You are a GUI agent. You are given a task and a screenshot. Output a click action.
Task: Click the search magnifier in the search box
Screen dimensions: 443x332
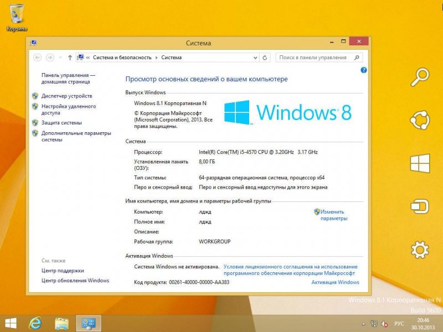(x=357, y=58)
